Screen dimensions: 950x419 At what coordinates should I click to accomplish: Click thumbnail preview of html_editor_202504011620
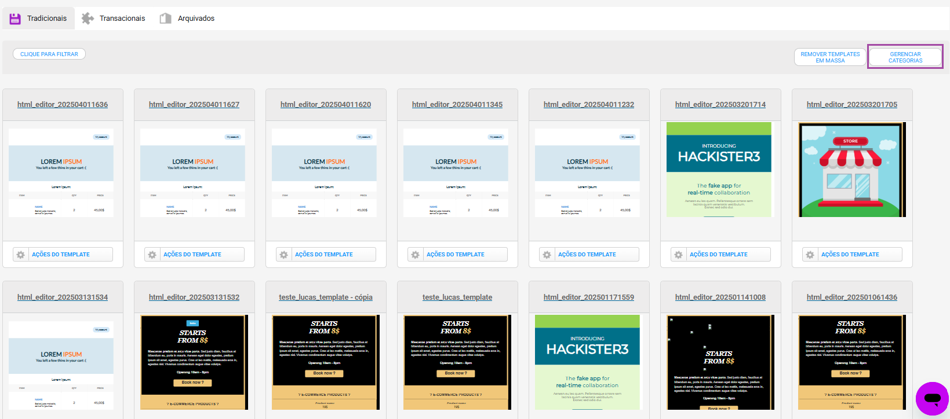coord(324,173)
